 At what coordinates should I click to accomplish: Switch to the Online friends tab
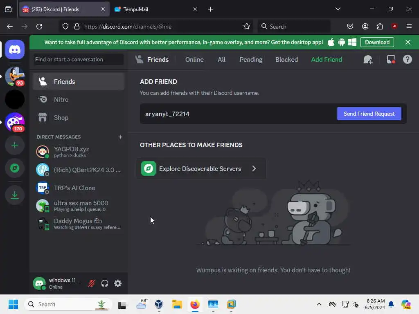[194, 60]
